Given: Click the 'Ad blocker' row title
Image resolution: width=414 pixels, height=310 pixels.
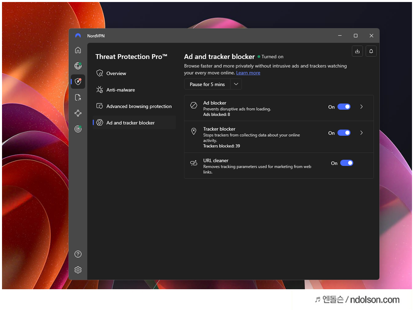Looking at the screenshot, I should click(215, 103).
